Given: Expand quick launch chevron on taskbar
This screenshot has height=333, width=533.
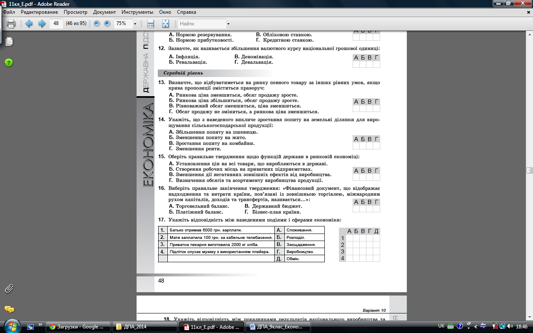Looking at the screenshot, I should (40, 325).
